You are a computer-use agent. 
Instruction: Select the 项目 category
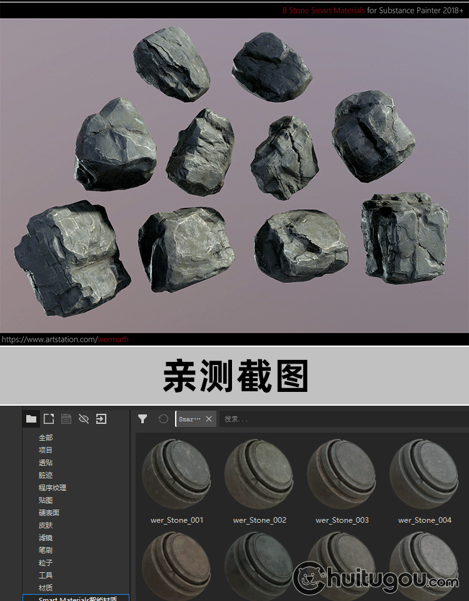46,450
